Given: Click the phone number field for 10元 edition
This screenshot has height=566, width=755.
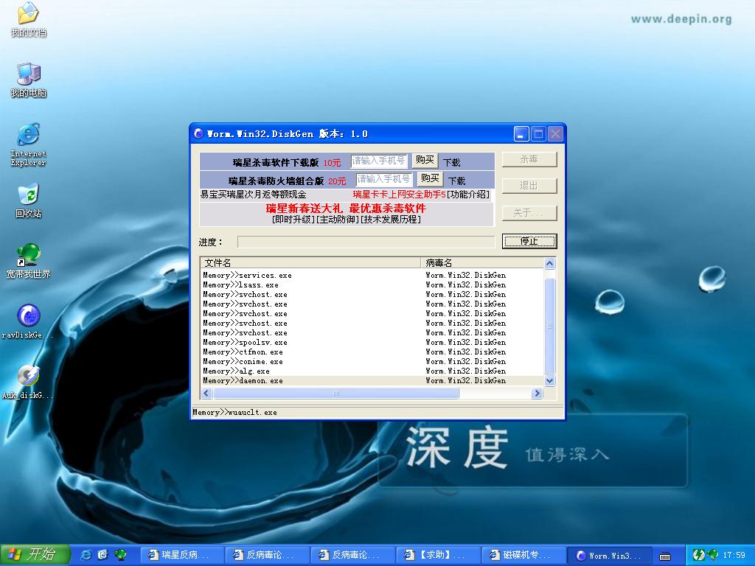Looking at the screenshot, I should pyautogui.click(x=379, y=161).
